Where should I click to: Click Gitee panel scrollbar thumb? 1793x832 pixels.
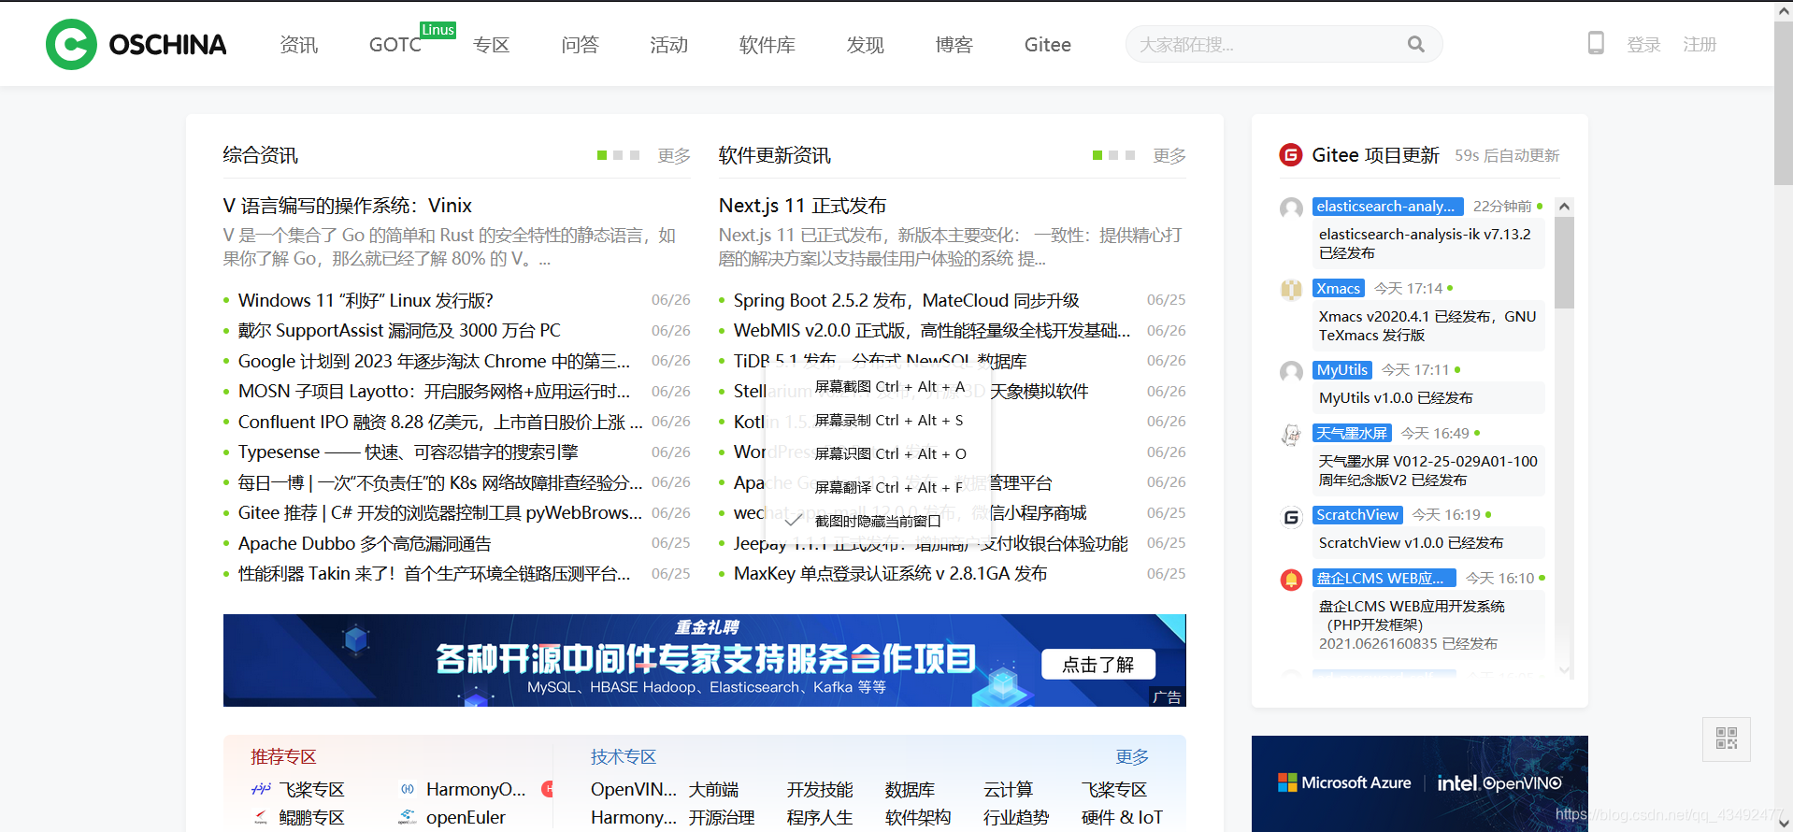point(1564,262)
